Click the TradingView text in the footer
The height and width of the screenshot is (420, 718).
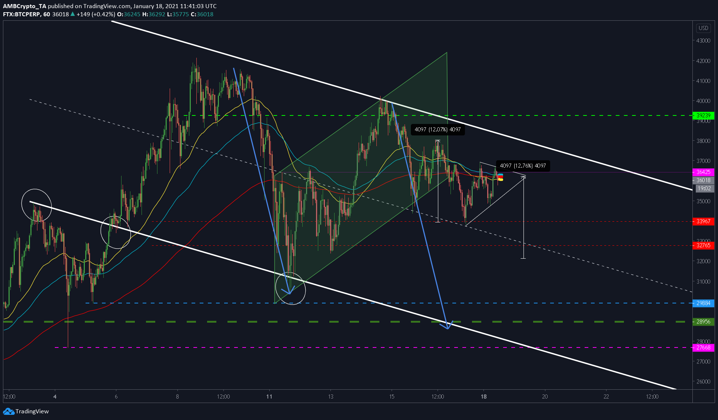point(32,411)
